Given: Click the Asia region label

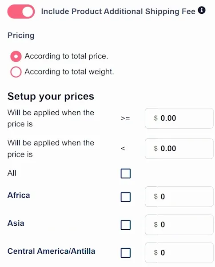Looking at the screenshot, I should 16,223.
